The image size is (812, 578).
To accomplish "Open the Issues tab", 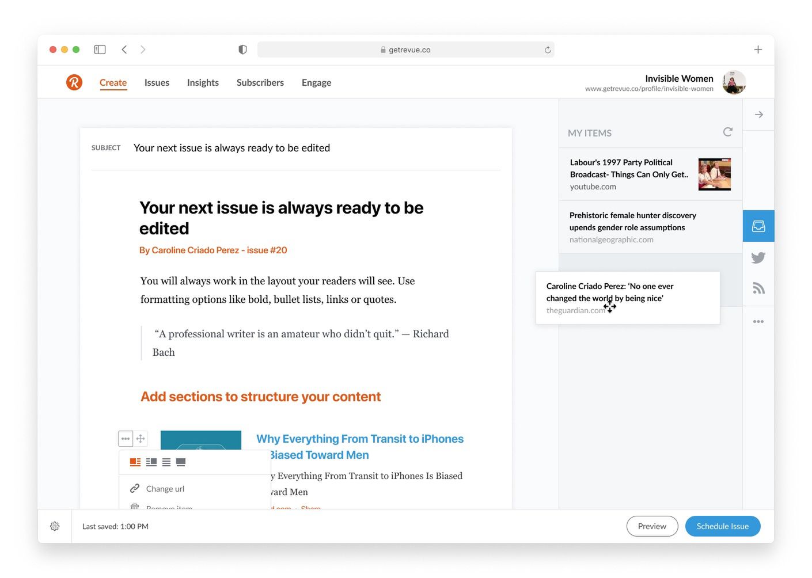I will pos(157,82).
